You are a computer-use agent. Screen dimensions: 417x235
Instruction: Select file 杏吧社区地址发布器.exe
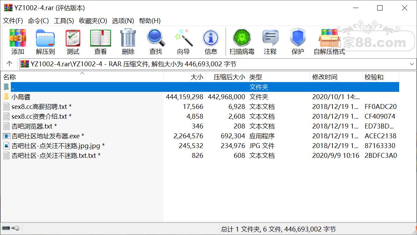pos(48,136)
